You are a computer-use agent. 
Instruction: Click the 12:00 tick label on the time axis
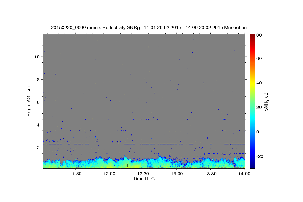point(109,174)
